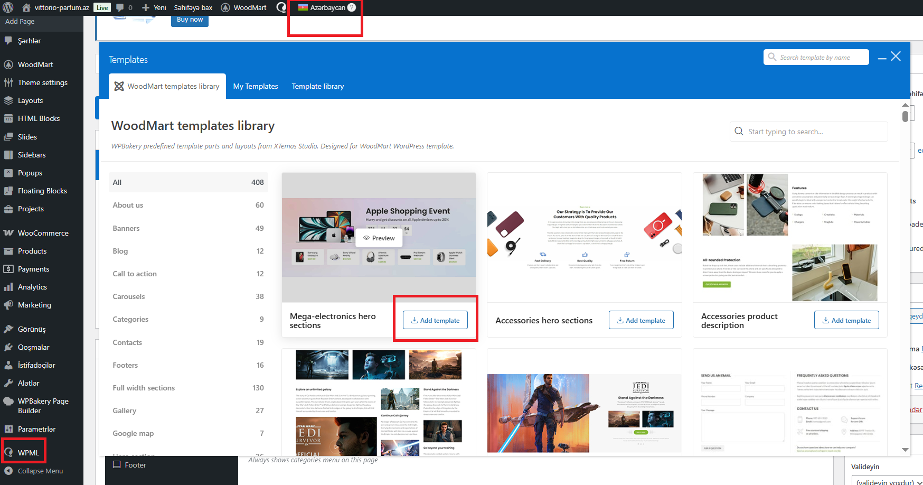The height and width of the screenshot is (485, 923).
Task: Focus the Search template by name field
Action: [x=816, y=57]
